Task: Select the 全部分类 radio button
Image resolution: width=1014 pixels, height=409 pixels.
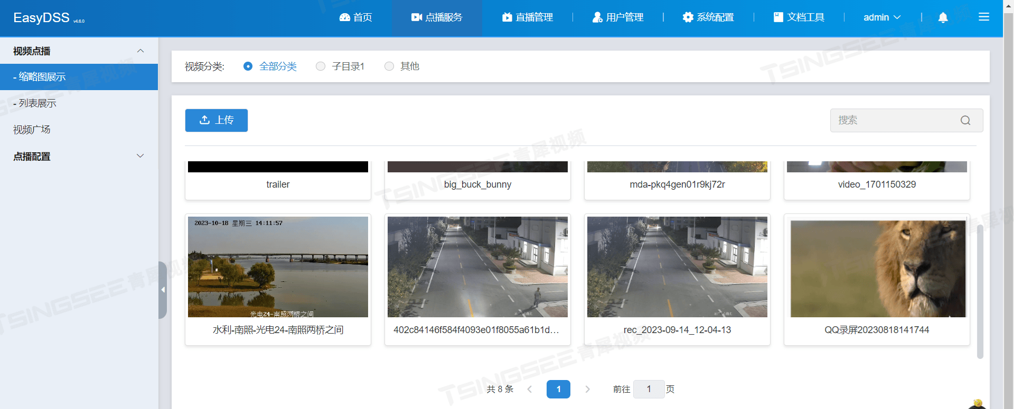Action: [248, 66]
